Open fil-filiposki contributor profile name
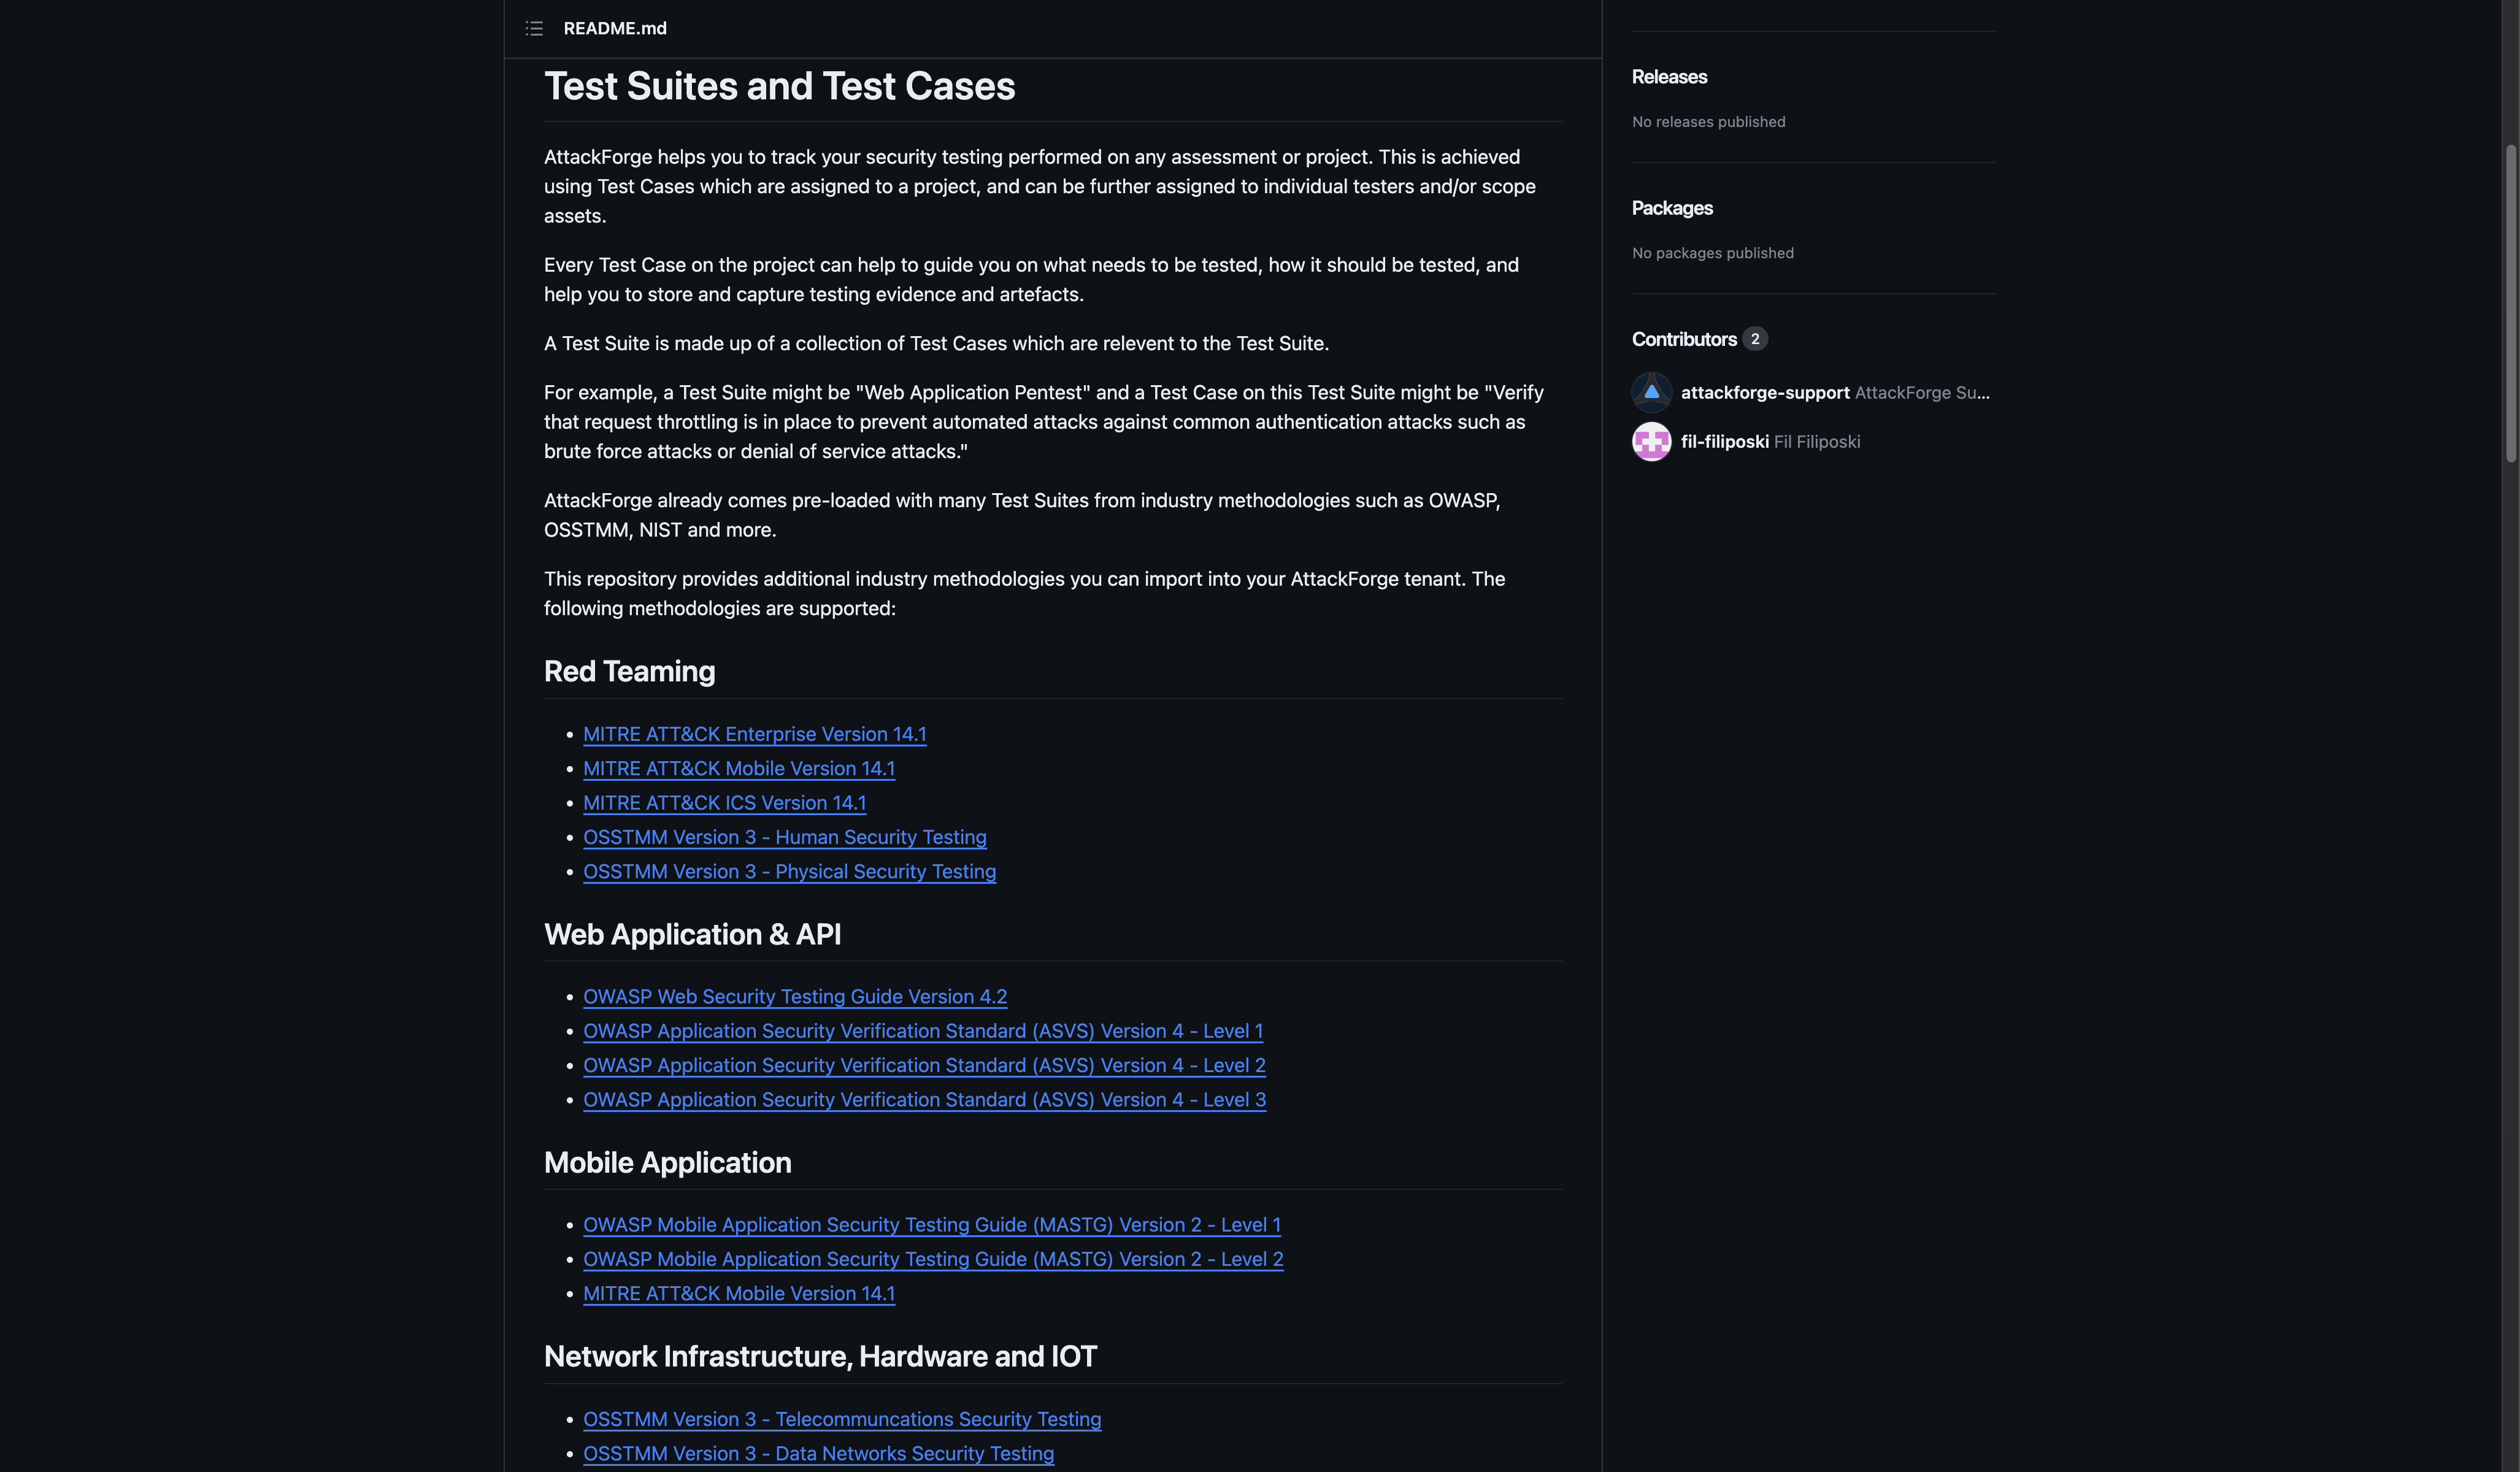2520x1472 pixels. pos(1725,441)
